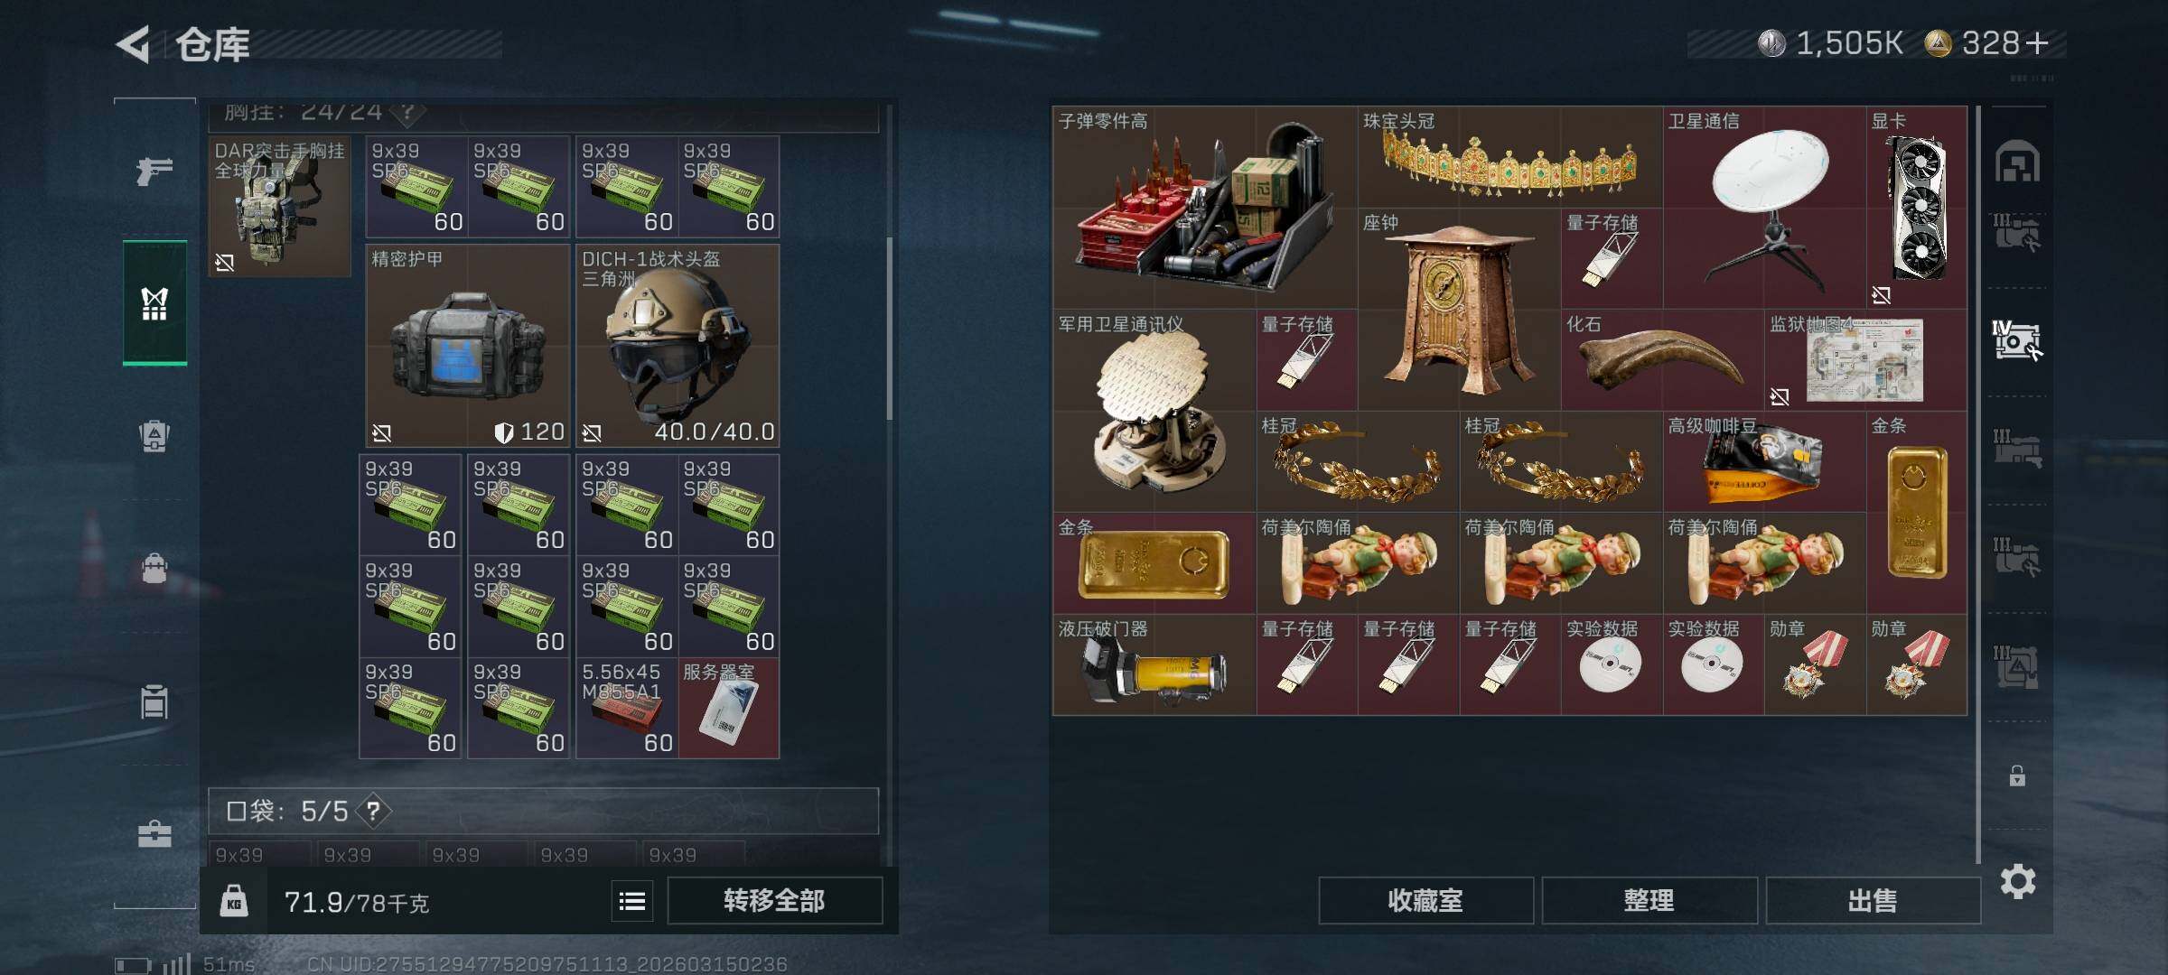
Task: Open the briefcase safe-box category
Action: click(154, 833)
